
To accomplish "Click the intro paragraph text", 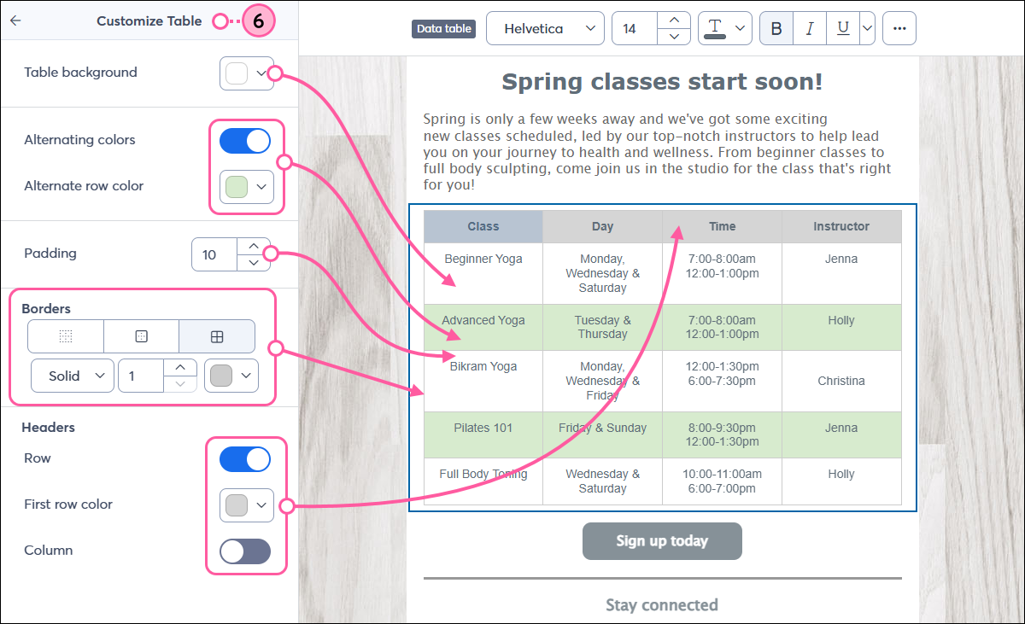I will tap(658, 152).
